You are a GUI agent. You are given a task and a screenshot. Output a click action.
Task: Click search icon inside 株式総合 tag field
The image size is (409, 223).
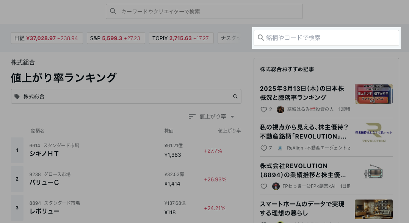pos(235,97)
